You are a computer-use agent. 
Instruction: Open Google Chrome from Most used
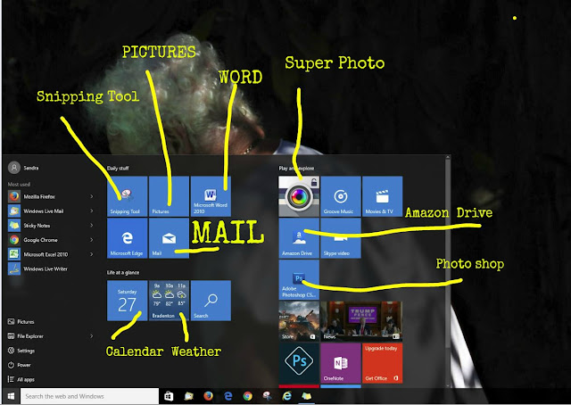51,240
